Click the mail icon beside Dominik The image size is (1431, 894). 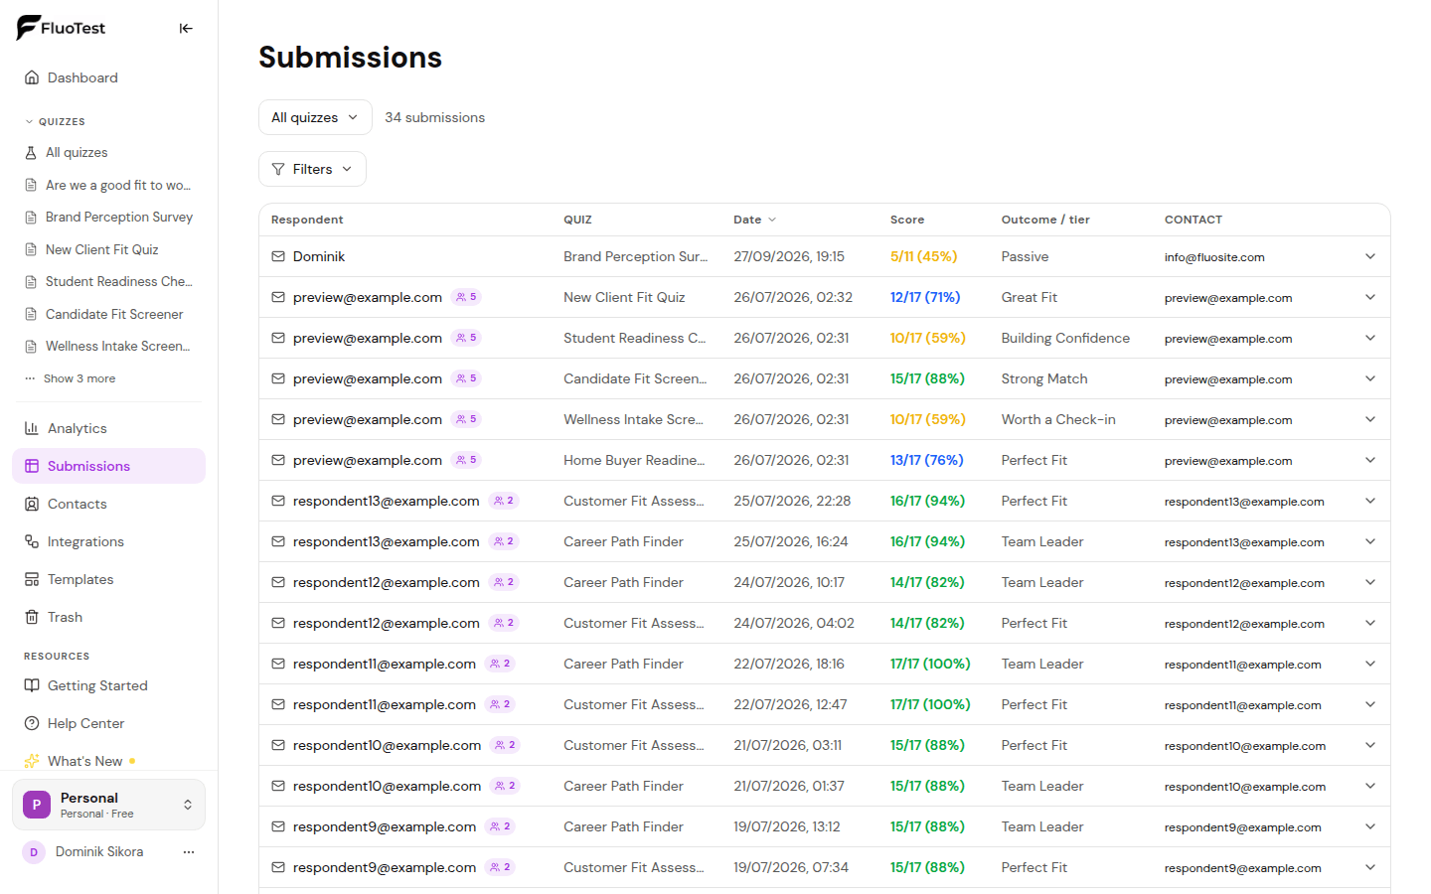(278, 256)
